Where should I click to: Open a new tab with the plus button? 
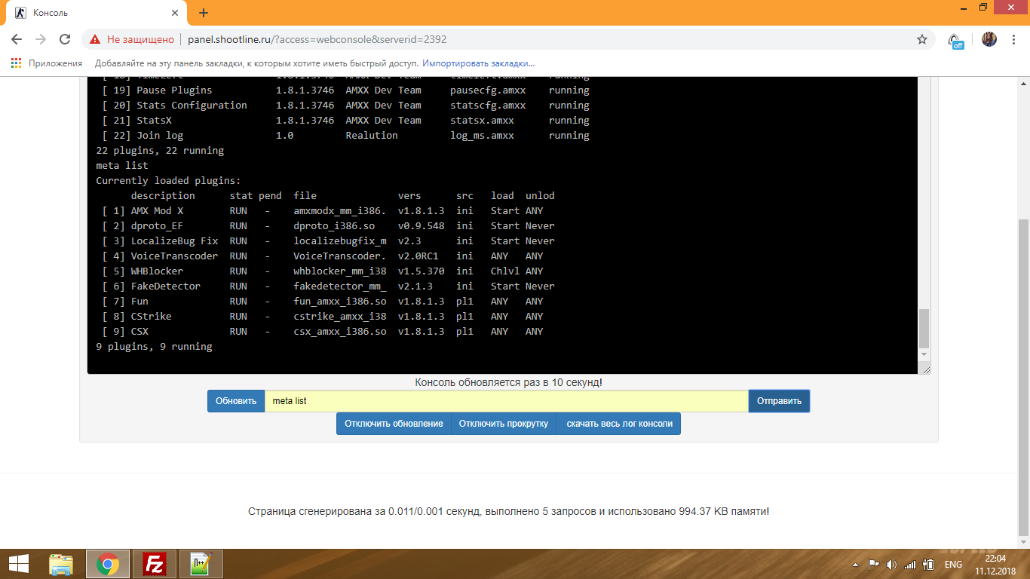pos(204,13)
